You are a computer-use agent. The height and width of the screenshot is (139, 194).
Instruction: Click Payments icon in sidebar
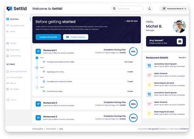coord(8,50)
